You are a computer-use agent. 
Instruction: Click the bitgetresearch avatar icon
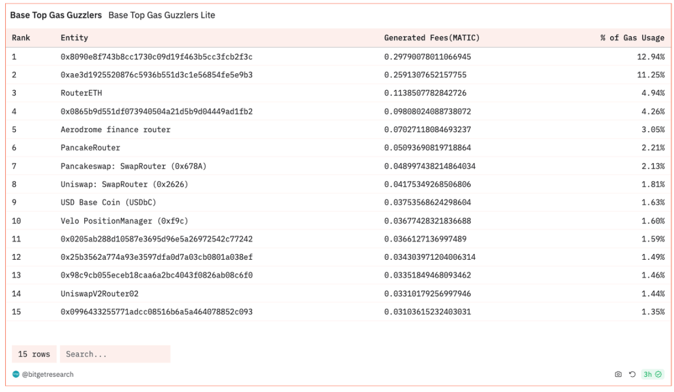16,374
